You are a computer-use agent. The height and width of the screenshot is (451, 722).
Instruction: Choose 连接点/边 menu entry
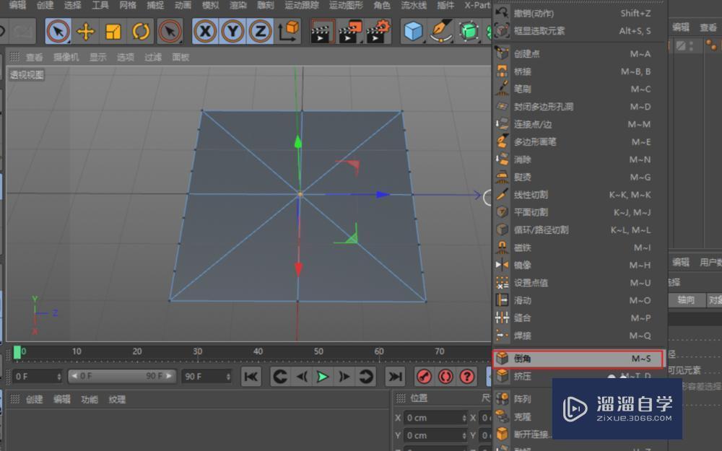tap(579, 124)
